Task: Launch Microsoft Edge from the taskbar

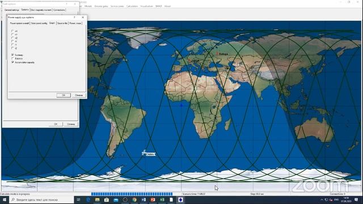Action: click(x=88, y=199)
